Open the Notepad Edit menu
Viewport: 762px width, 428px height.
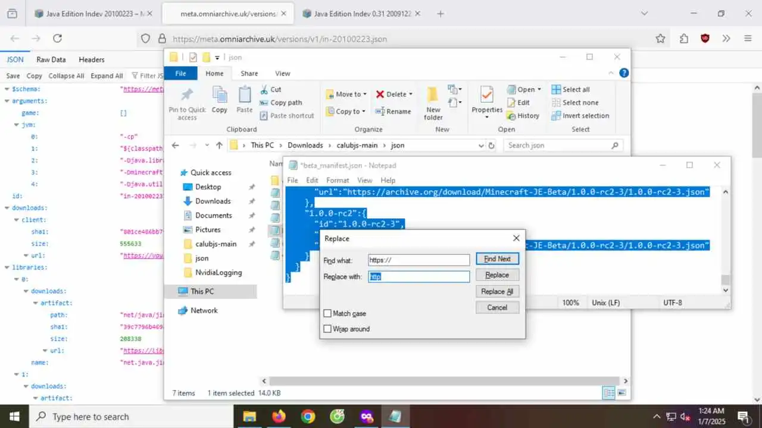click(312, 180)
